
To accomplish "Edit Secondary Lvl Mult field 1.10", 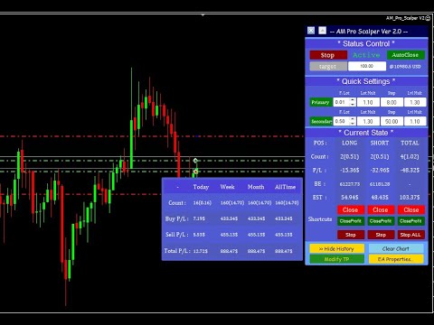I will tap(415, 121).
